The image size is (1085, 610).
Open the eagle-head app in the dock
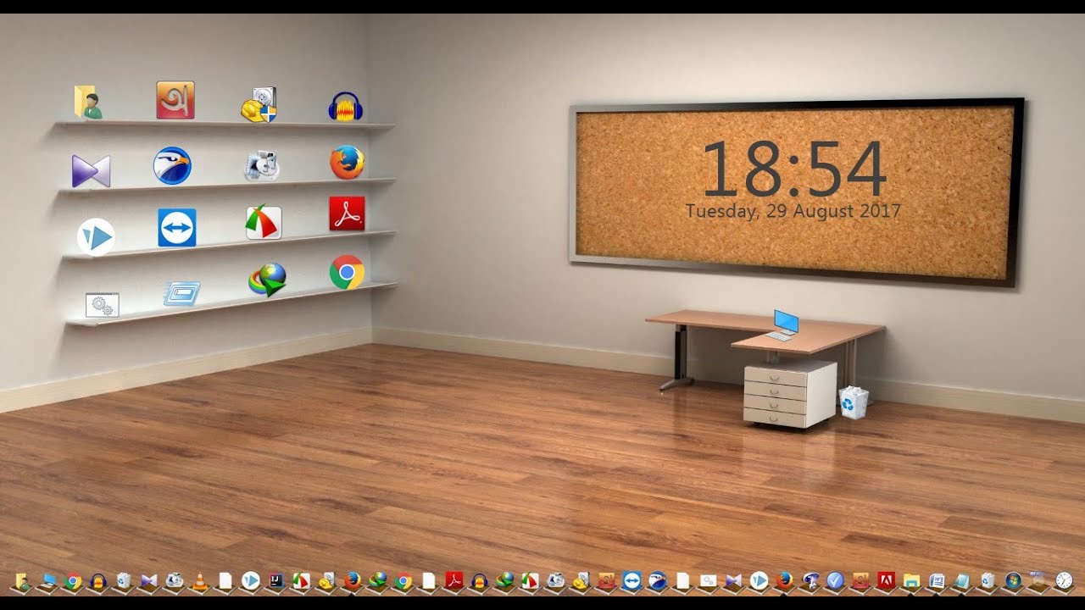[x=657, y=580]
